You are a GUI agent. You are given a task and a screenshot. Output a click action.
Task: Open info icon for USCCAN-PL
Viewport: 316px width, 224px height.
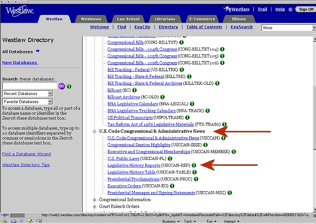pos(170,159)
